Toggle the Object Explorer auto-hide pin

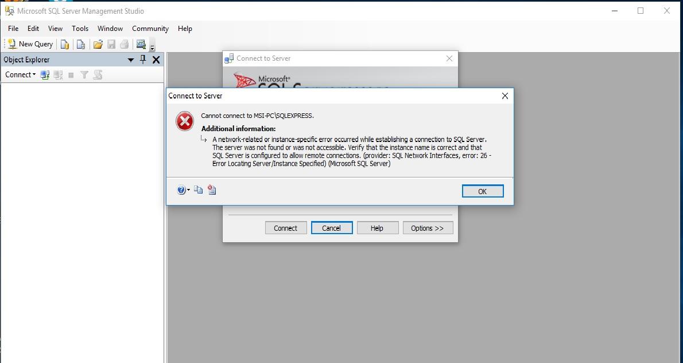(143, 60)
